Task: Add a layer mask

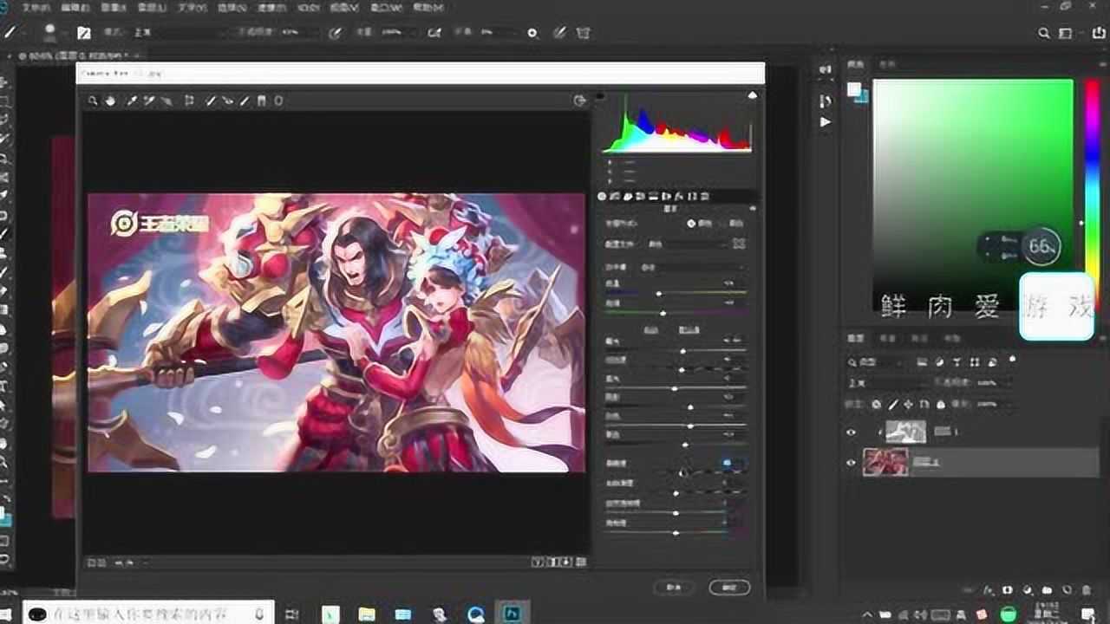Action: coord(1007,590)
